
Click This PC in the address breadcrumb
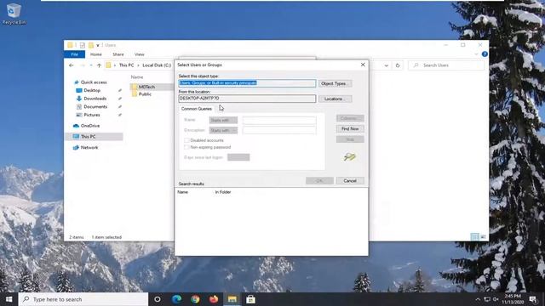(126, 65)
